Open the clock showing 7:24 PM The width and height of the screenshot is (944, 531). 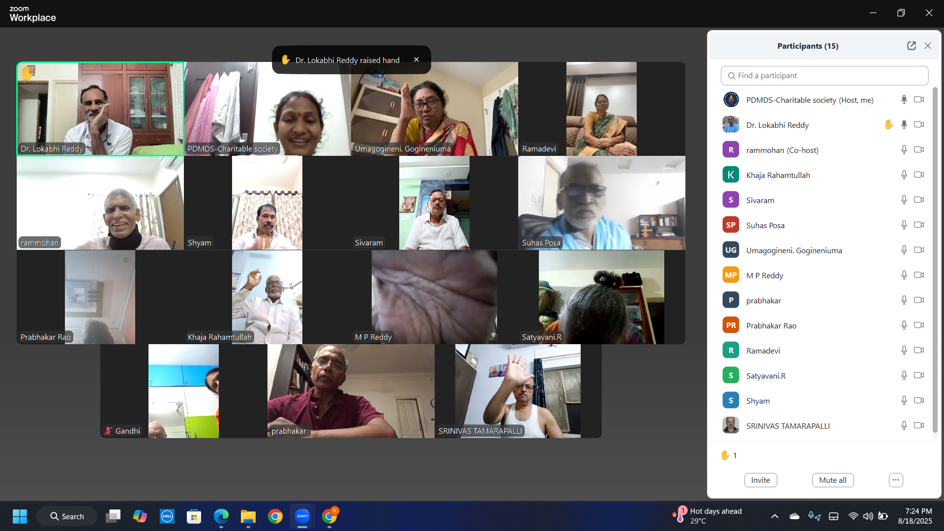(x=915, y=516)
